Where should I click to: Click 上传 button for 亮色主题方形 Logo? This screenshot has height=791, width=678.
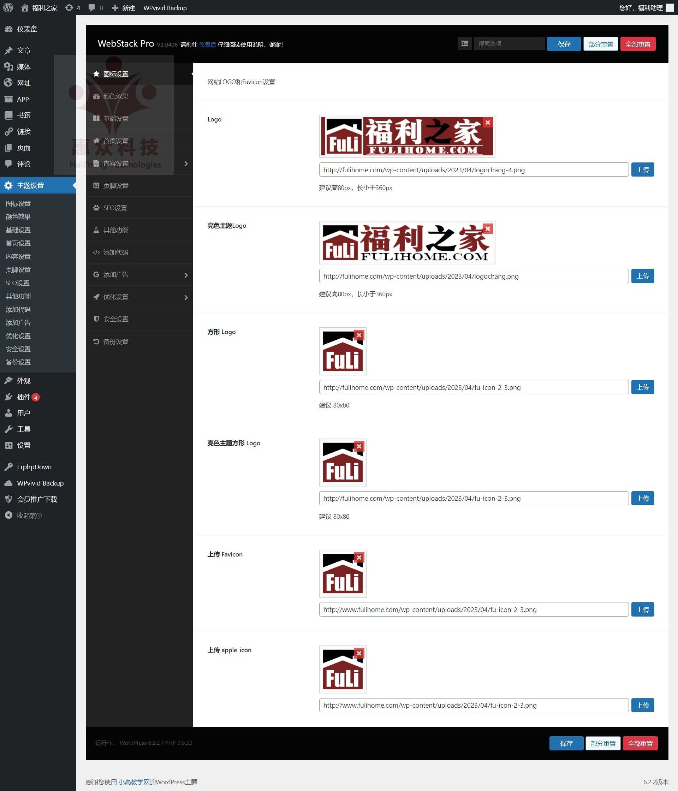(642, 498)
